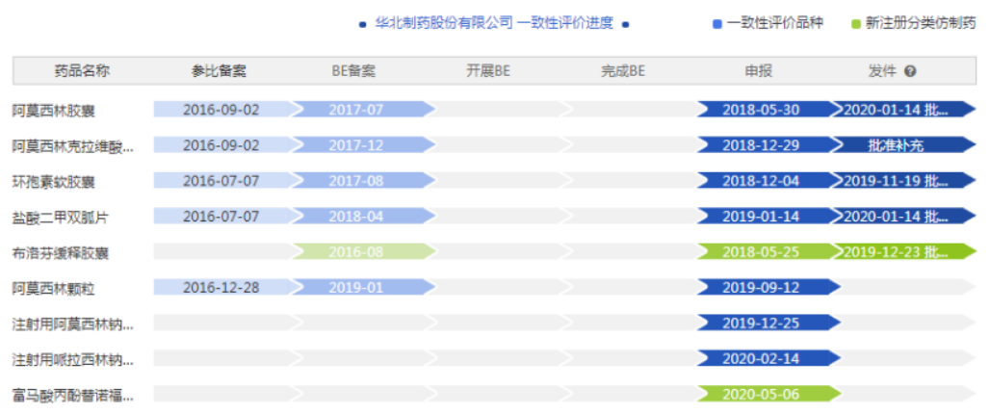The image size is (990, 413).
Task: Click the 申报 column header
Action: click(x=759, y=71)
